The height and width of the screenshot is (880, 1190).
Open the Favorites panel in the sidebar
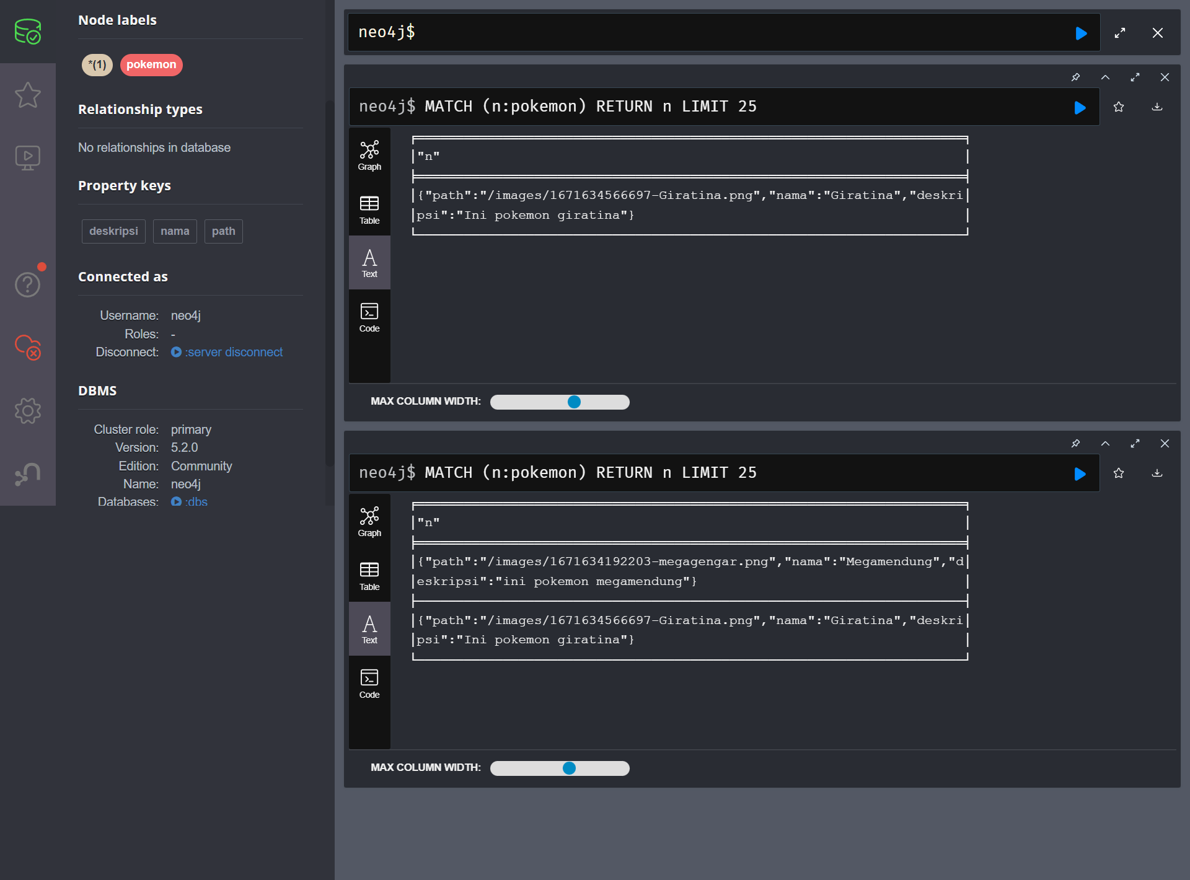point(27,95)
